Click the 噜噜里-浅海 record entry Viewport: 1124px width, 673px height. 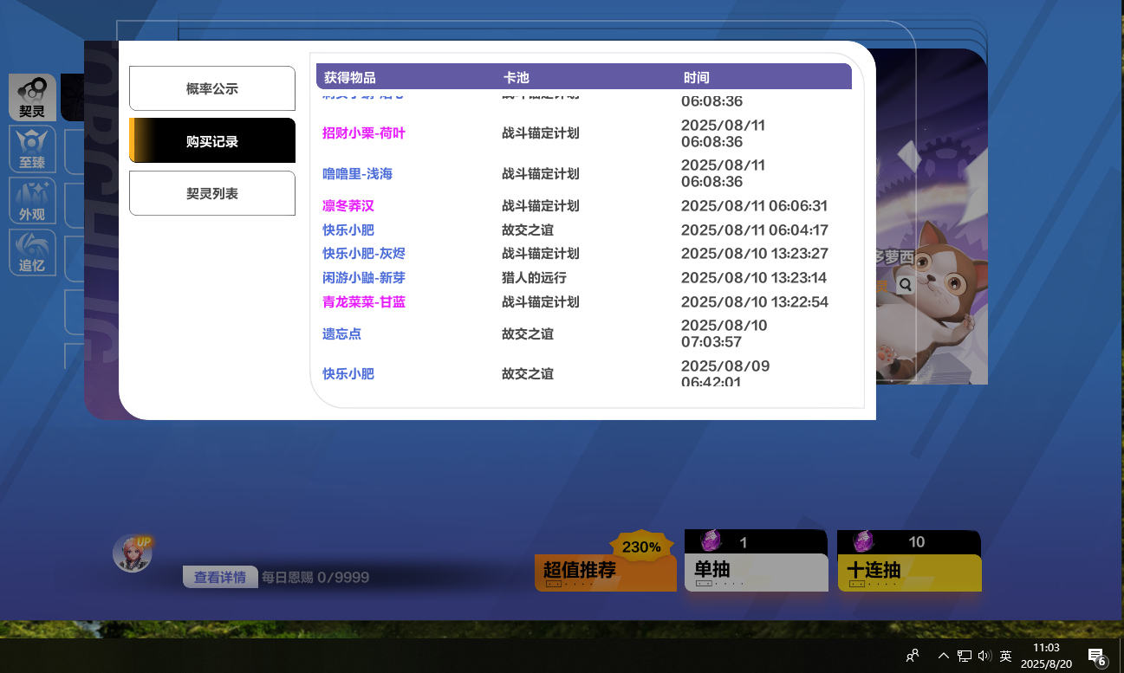[357, 173]
